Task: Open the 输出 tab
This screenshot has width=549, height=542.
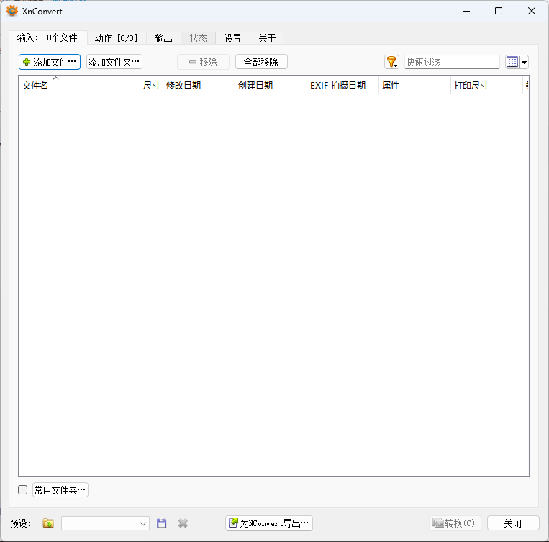Action: pos(163,38)
